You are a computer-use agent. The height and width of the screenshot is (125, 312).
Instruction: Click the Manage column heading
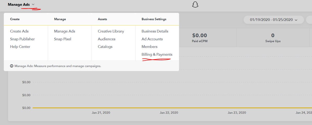60,19
